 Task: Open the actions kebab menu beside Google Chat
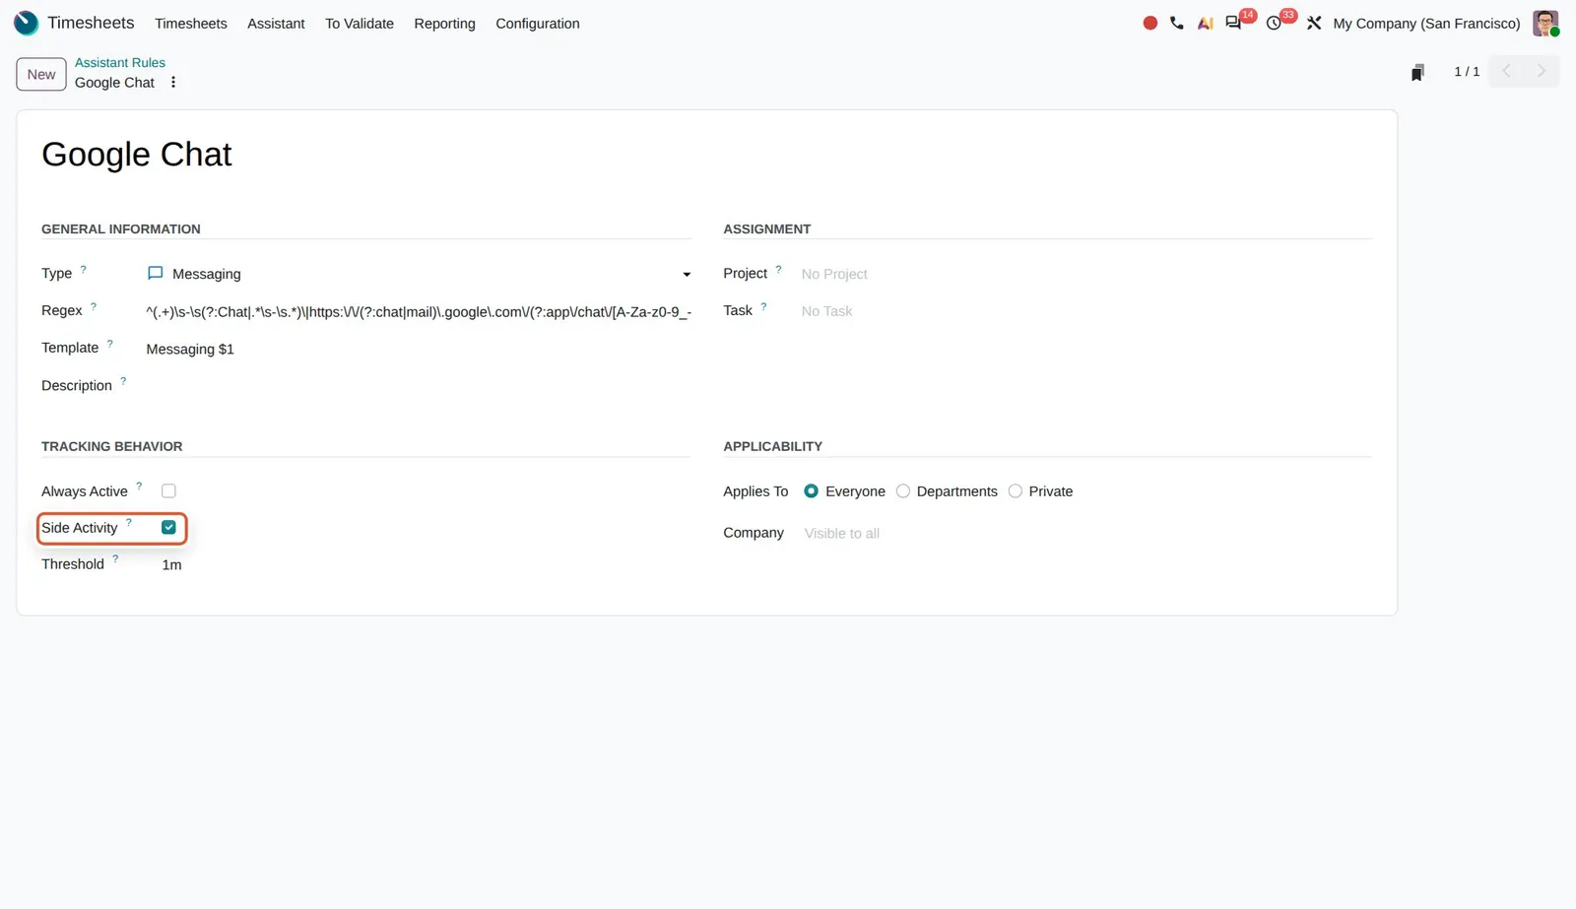(173, 83)
